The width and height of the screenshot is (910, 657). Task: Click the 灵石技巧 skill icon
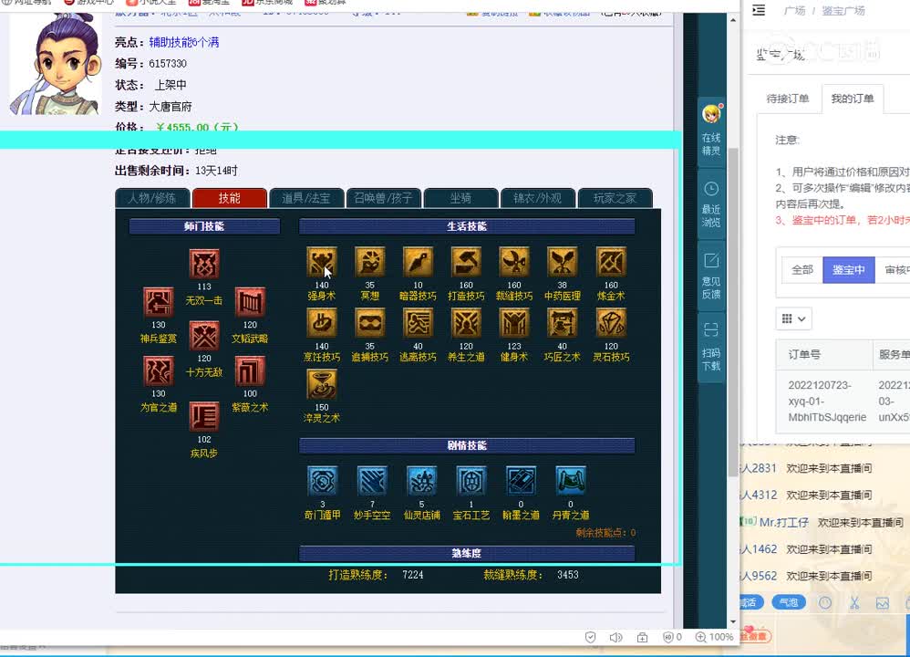611,322
